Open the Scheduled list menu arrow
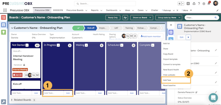Viewport: 221px width, 105px height. (x=122, y=45)
